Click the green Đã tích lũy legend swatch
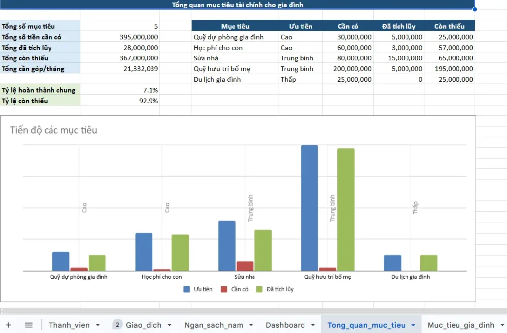Image resolution: width=507 pixels, height=333 pixels. point(259,289)
